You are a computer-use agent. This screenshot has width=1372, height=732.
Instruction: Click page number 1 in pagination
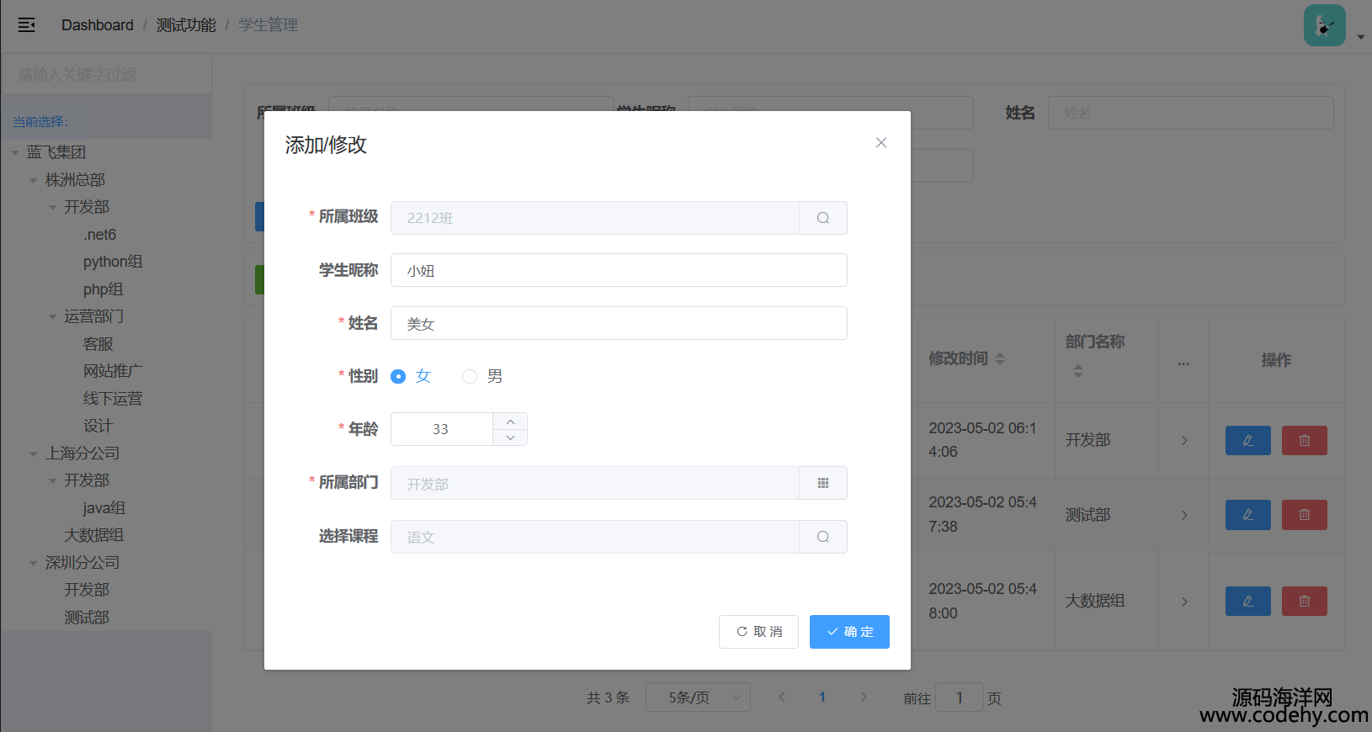[822, 697]
